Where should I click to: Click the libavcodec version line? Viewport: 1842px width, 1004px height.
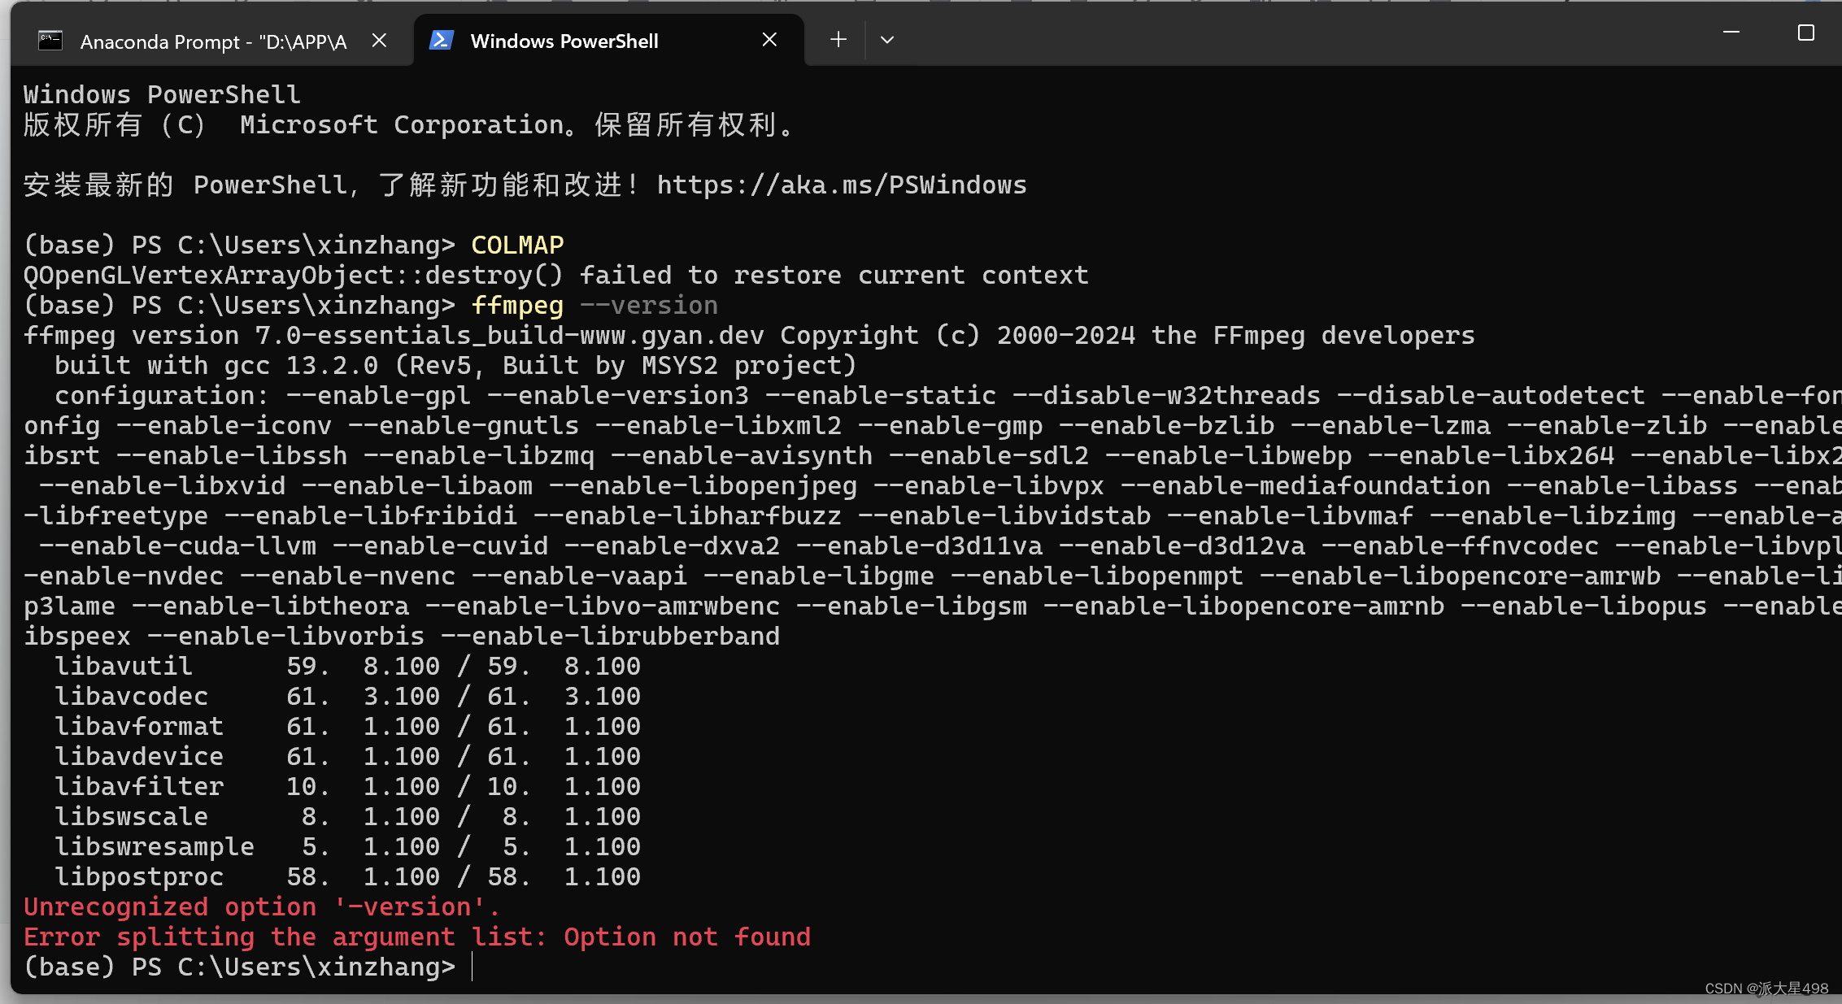click(x=347, y=697)
